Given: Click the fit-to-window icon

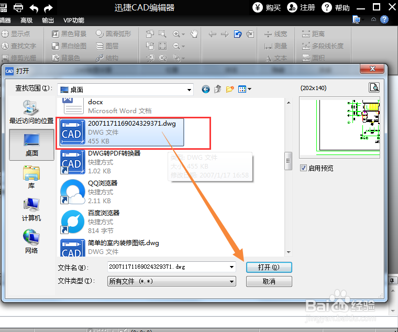Looking at the screenshot, I should pos(162,46).
